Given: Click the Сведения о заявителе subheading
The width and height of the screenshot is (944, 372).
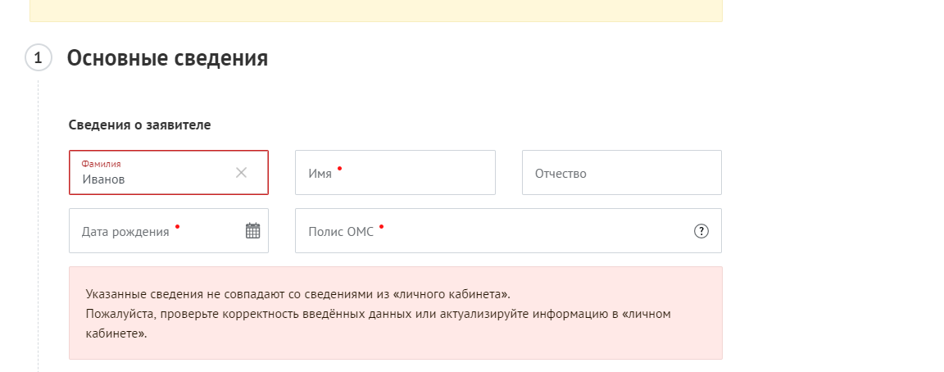Looking at the screenshot, I should click(140, 125).
